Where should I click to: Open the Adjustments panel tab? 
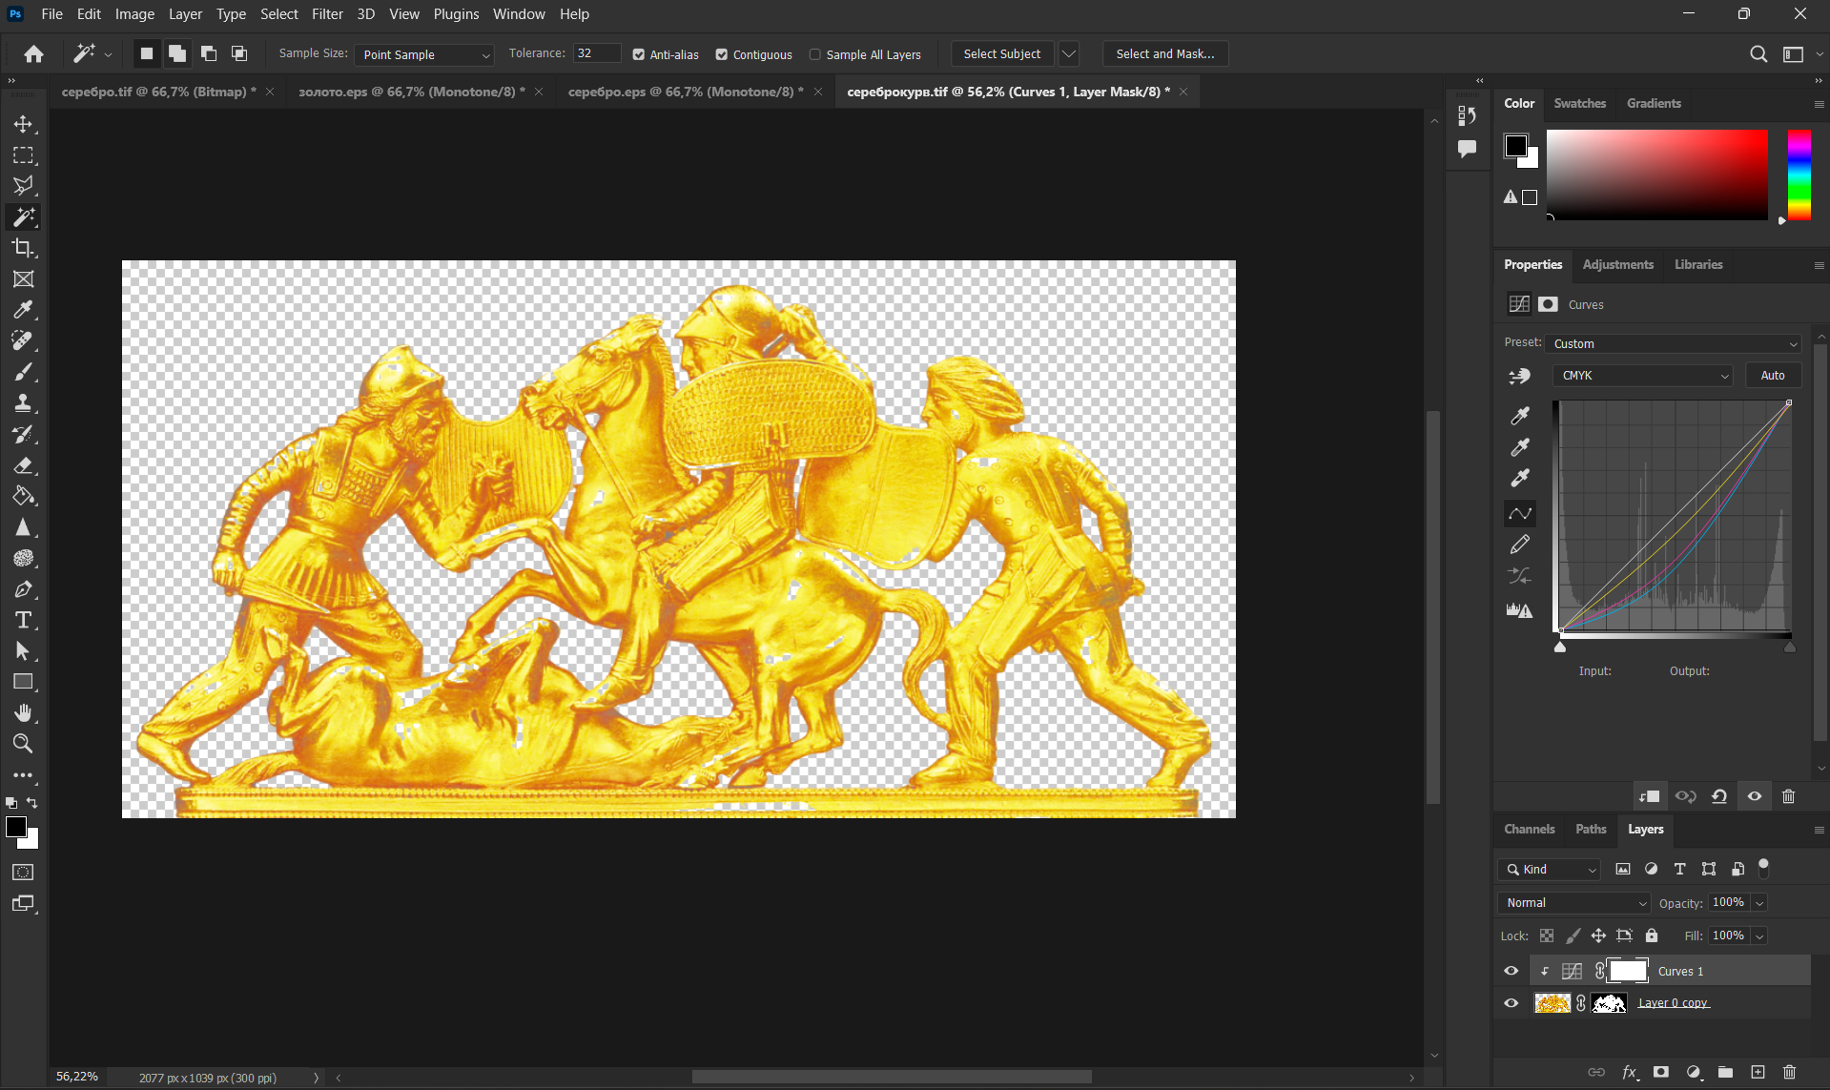pos(1618,264)
